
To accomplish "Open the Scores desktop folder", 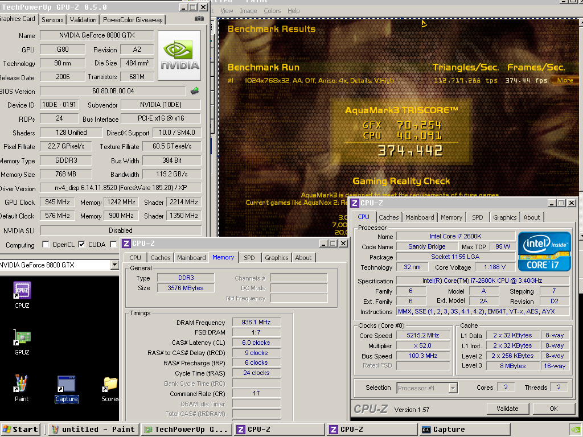I will coord(110,389).
